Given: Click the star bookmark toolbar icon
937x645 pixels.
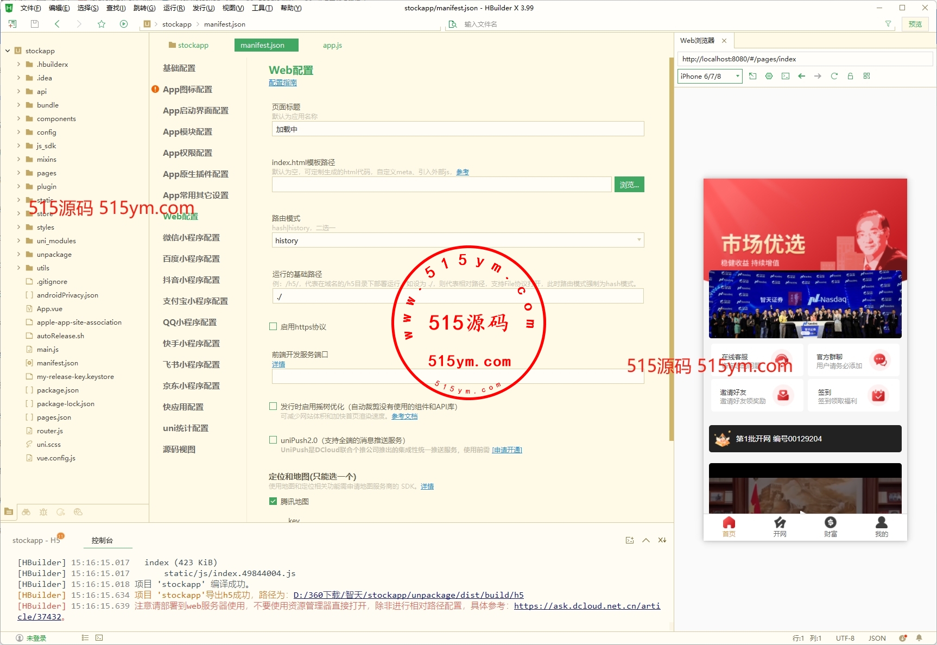Looking at the screenshot, I should (x=102, y=24).
